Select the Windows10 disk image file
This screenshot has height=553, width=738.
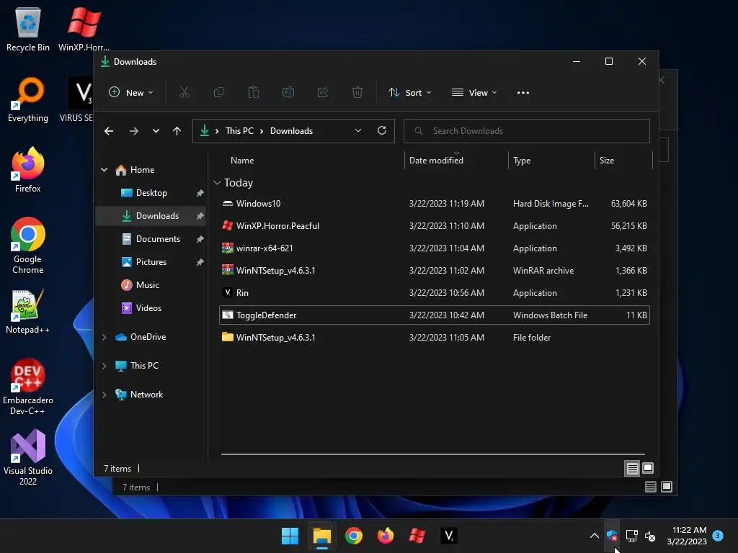[x=435, y=204]
